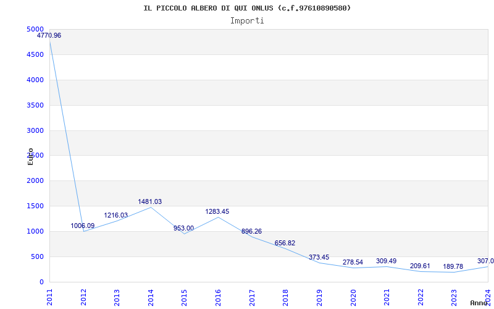Click the 500 y-axis tick label
This screenshot has height=309, width=494.
pos(38,256)
